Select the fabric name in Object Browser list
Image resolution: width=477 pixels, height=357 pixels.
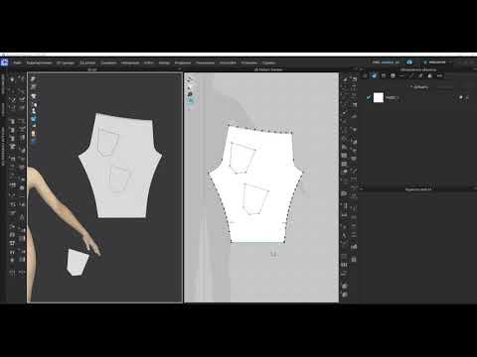[392, 98]
